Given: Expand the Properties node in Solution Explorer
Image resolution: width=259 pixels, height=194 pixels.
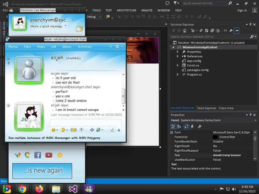Looking at the screenshot, I should coord(178,52).
